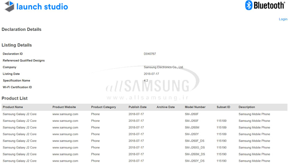The height and width of the screenshot is (166, 288).
Task: Click the Company label
Action: (9, 67)
